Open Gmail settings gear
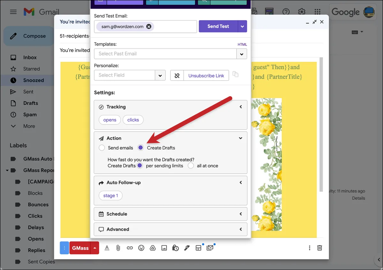Viewport: 383px width, 270px height. click(x=302, y=12)
